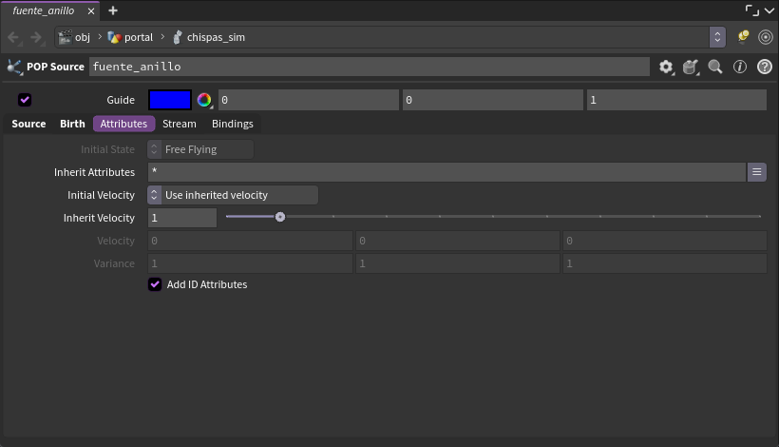The height and width of the screenshot is (447, 779).
Task: Open the help question mark icon
Action: (764, 67)
